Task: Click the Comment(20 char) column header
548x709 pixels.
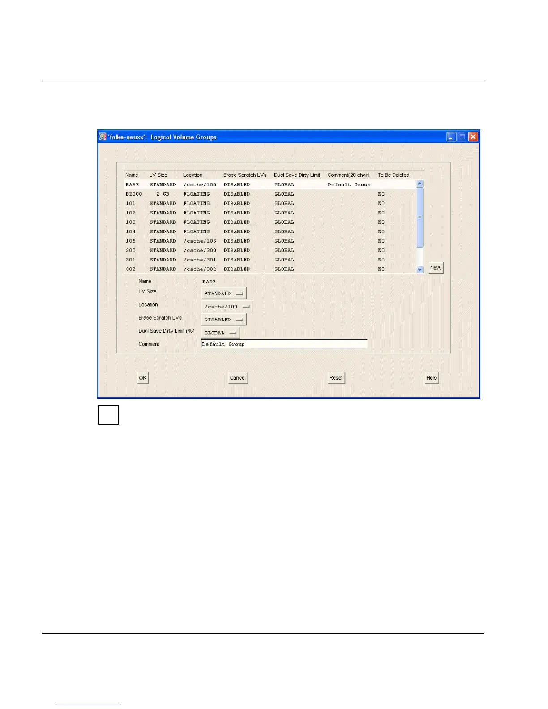Action: point(348,175)
